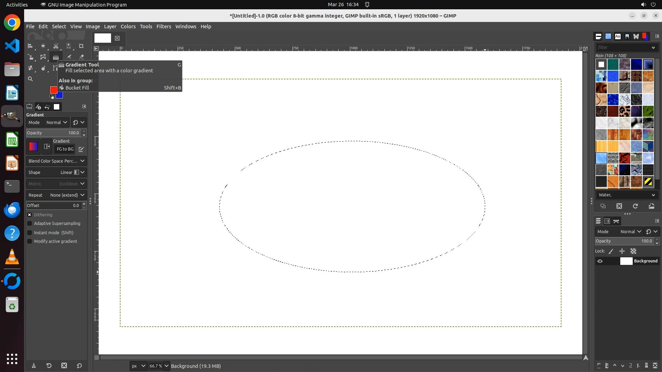Refresh patterns with the reload icon

click(635, 206)
